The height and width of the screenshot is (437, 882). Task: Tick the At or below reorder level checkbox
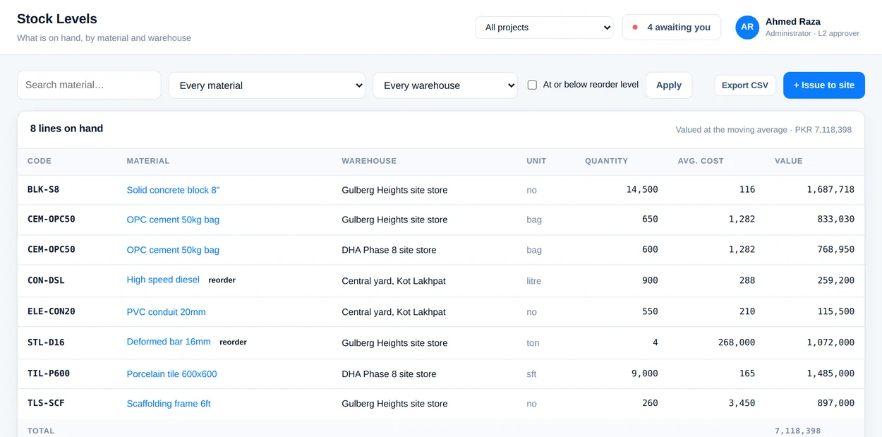532,85
